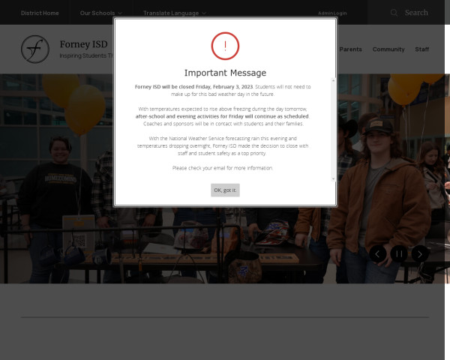Screen dimensions: 450x360
Task: Expand the Our Schools dropdown
Action: click(x=100, y=13)
